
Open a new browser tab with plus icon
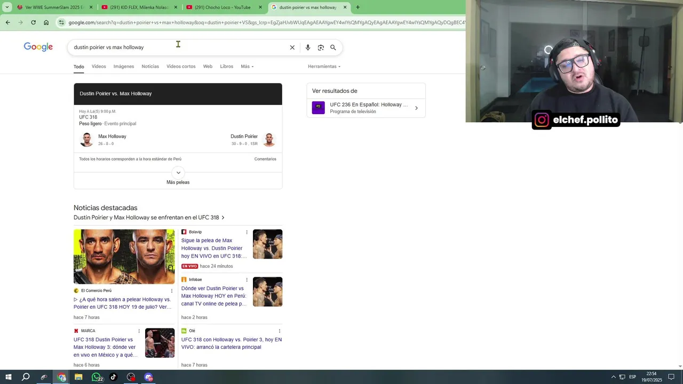(x=358, y=7)
